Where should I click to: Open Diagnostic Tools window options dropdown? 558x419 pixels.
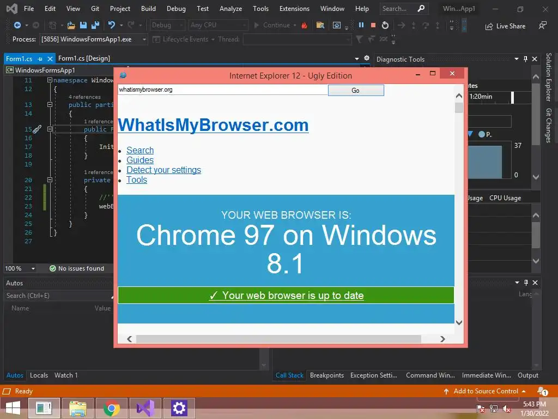click(517, 59)
